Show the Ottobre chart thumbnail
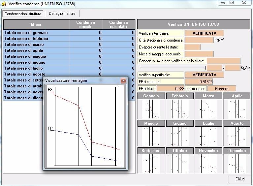The image size is (253, 186). 179,163
